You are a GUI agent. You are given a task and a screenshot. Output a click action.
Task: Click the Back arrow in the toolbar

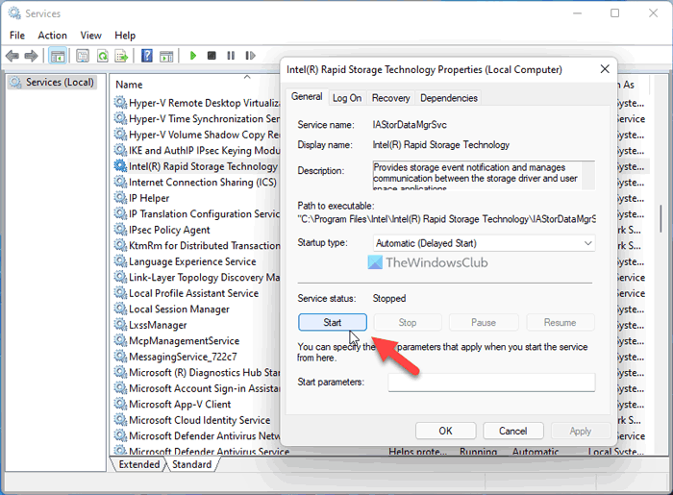point(12,56)
